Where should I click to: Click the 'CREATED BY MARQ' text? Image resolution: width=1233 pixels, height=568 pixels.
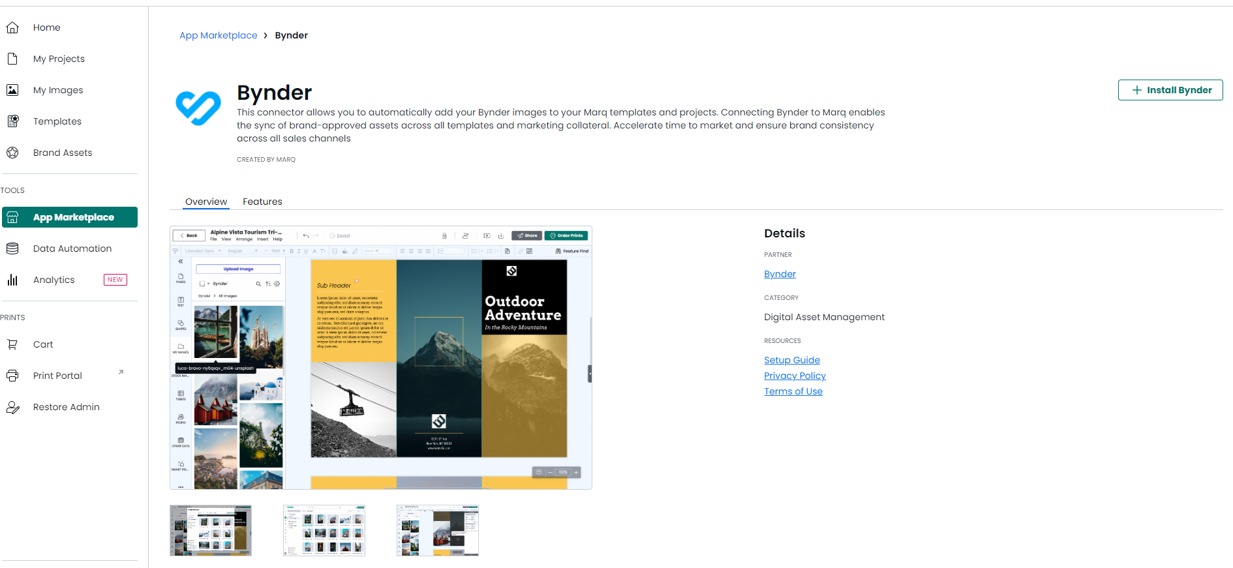click(266, 160)
